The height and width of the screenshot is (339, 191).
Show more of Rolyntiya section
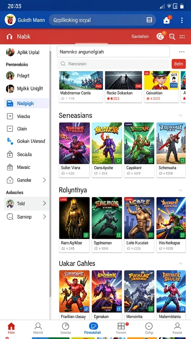(x=181, y=190)
